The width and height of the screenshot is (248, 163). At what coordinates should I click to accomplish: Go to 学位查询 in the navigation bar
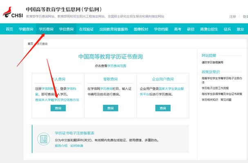66,29
